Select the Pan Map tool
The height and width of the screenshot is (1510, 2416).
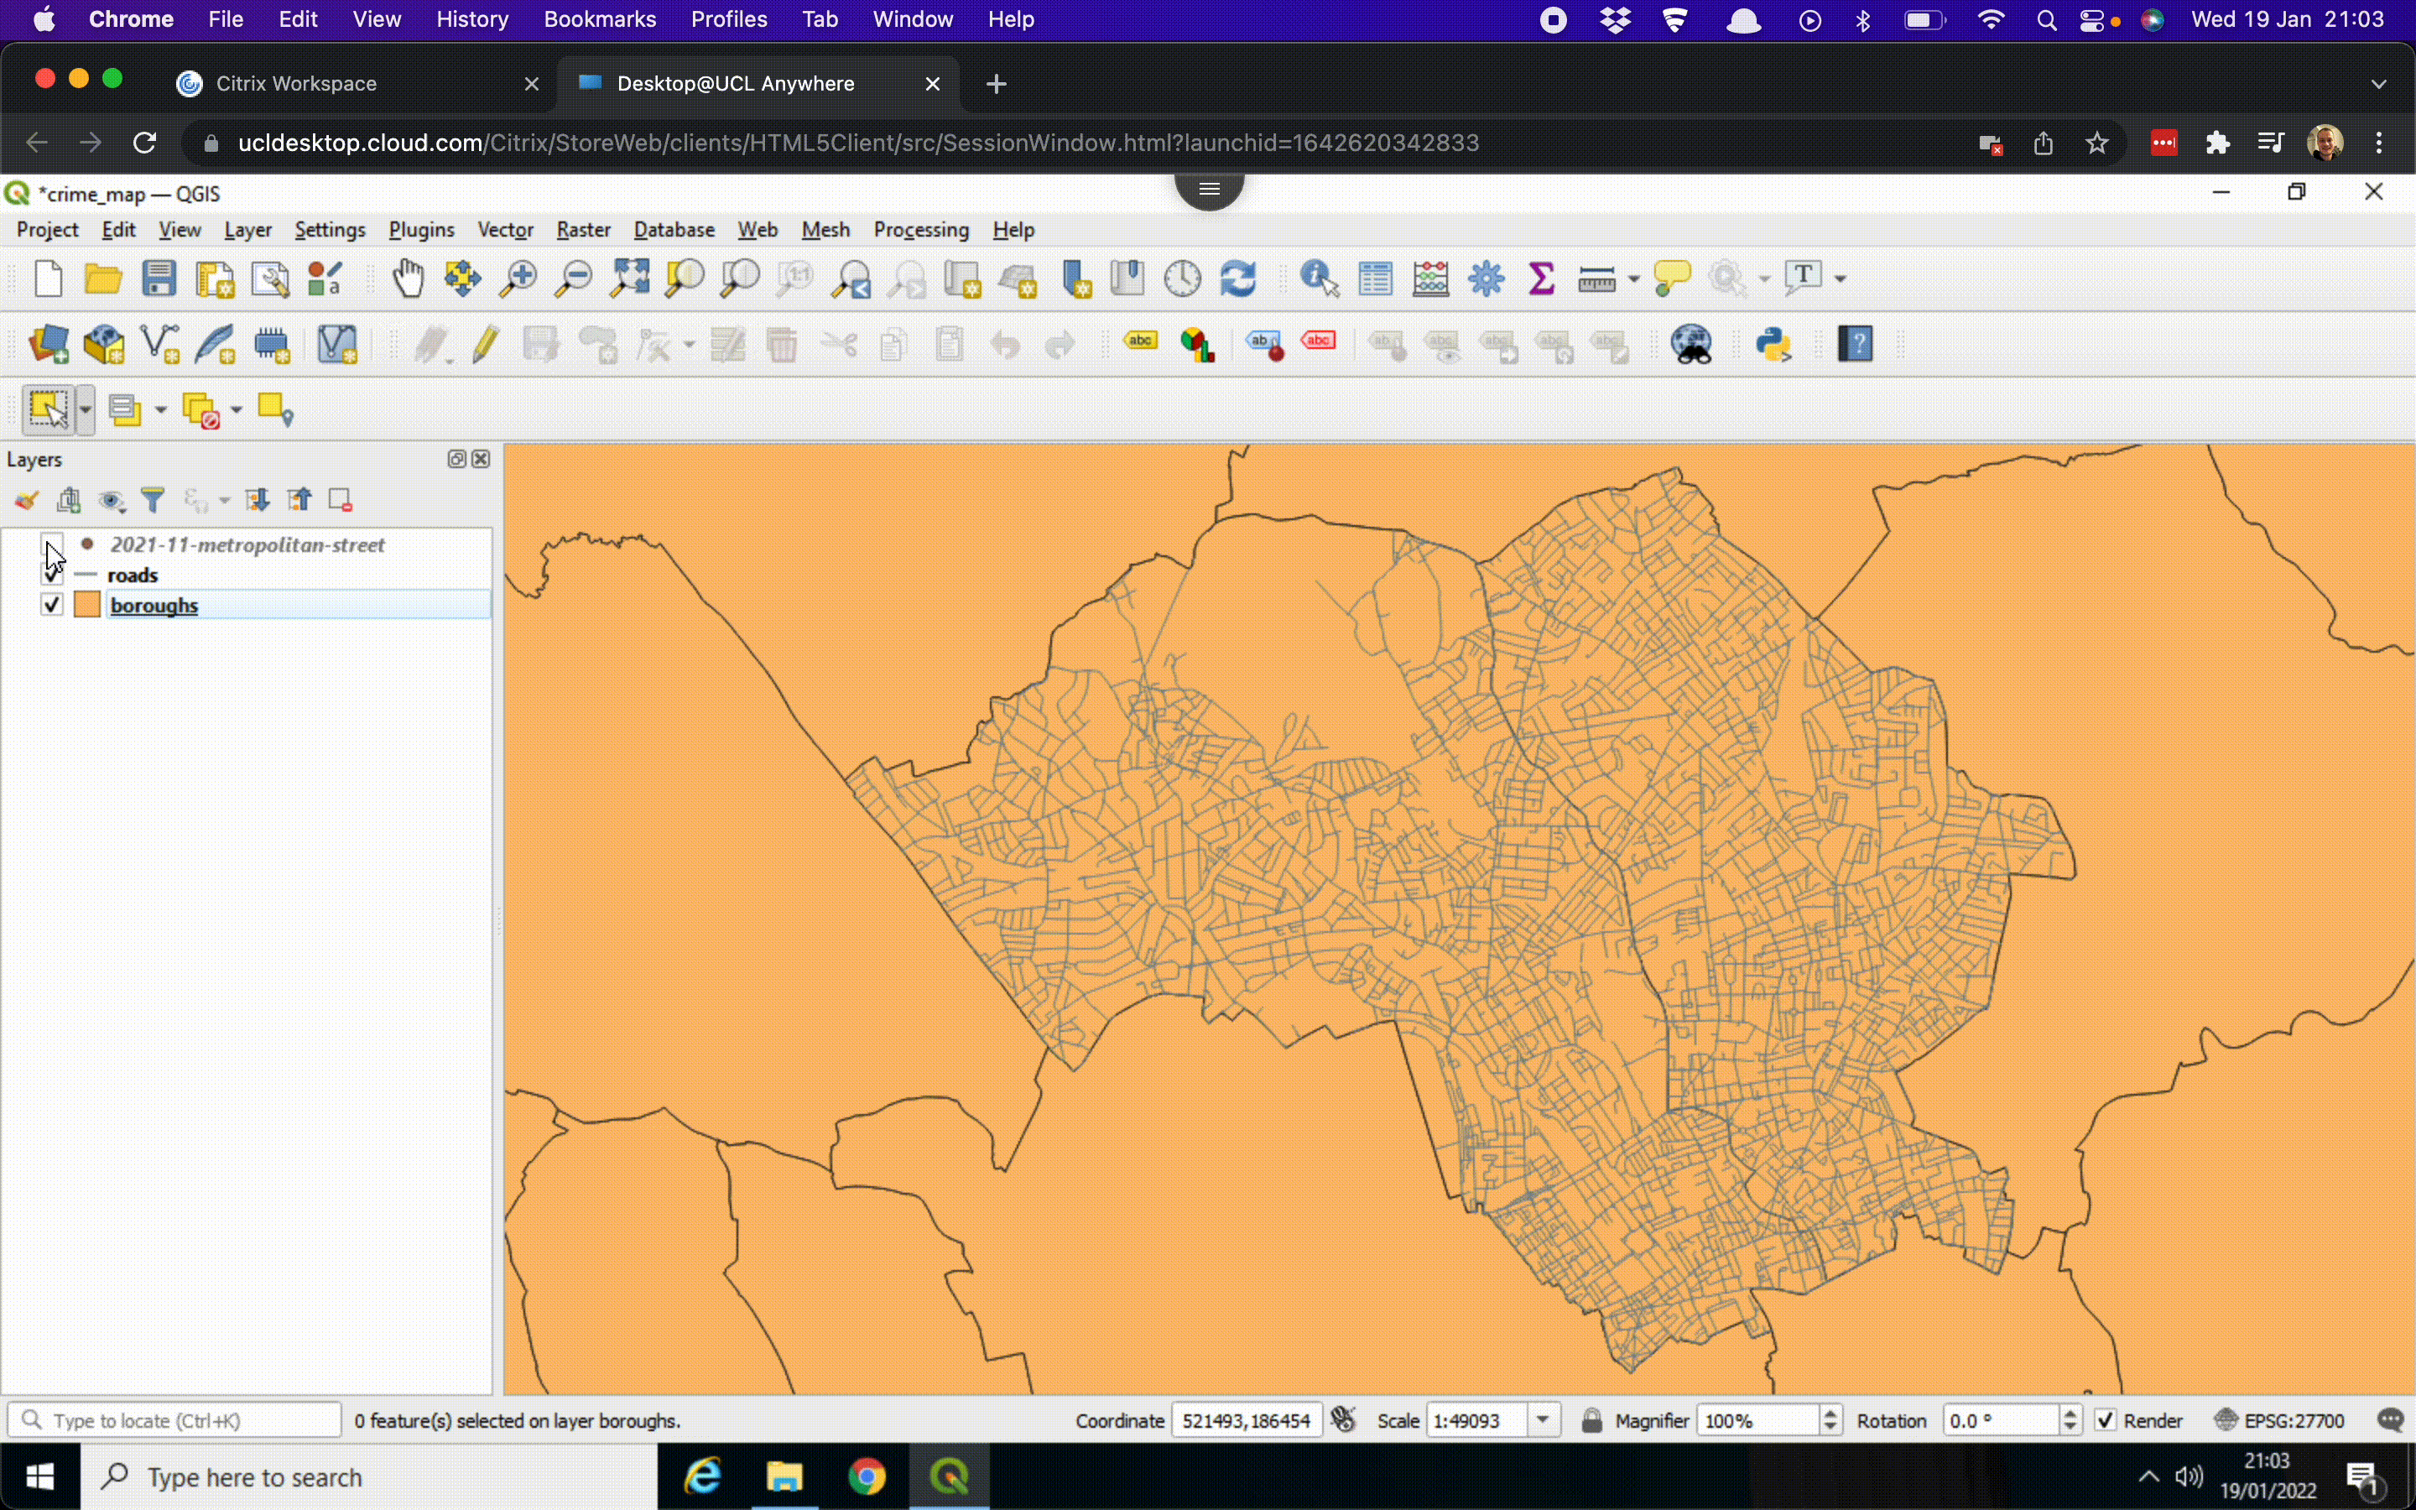409,279
